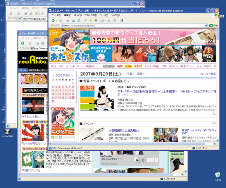Viewport: 226px width, 188px height.
Task: Select day 29 in the September calendar
Action: click(x=73, y=98)
